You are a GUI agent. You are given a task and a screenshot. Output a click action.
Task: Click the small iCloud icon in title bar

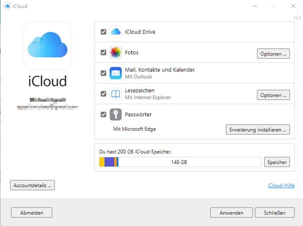click(x=7, y=6)
